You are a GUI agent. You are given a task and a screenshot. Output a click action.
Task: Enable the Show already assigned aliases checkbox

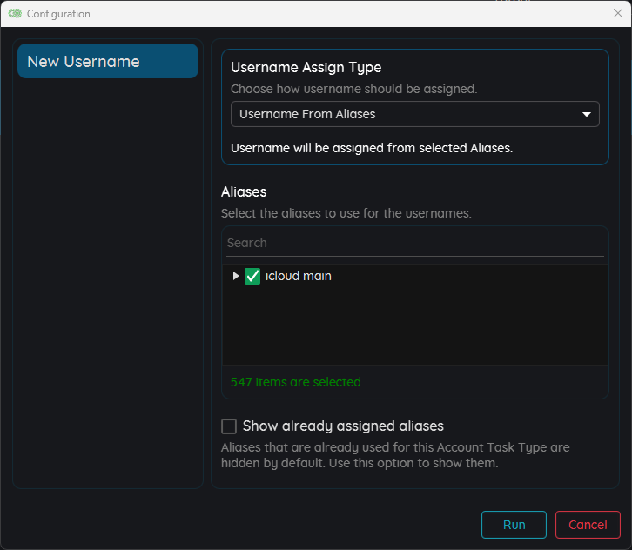pyautogui.click(x=229, y=426)
